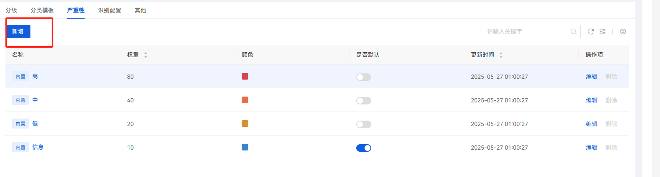Image resolution: width=660 pixels, height=177 pixels.
Task: Click the blue color swatch for 信息
Action: (x=245, y=147)
